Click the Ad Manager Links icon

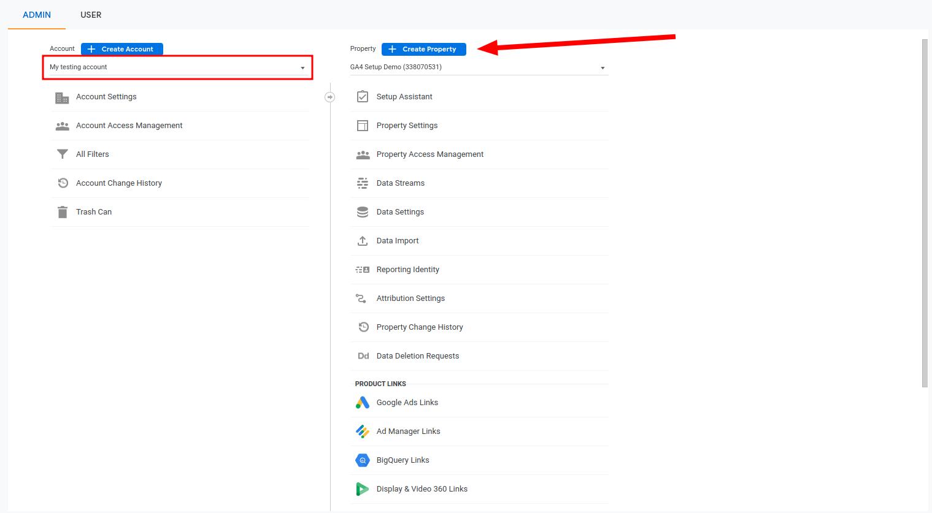(362, 431)
